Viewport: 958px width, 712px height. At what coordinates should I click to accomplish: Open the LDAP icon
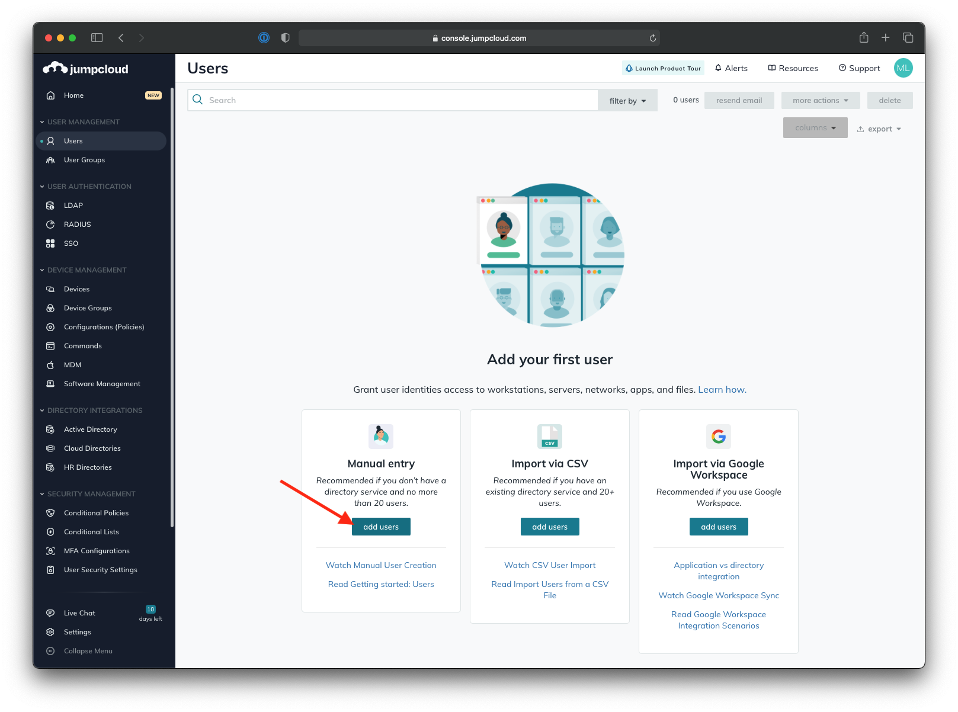50,206
